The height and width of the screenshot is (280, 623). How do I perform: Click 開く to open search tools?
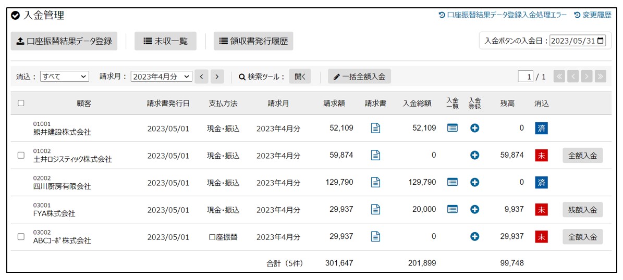tap(300, 77)
